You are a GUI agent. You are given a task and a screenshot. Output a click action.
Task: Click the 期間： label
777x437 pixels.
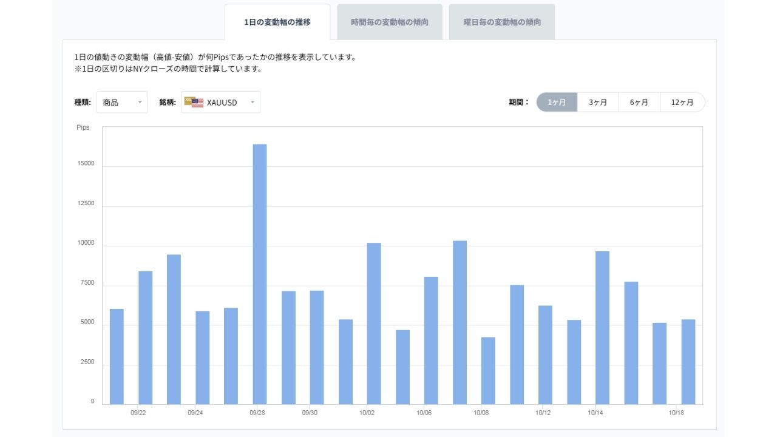coord(519,102)
